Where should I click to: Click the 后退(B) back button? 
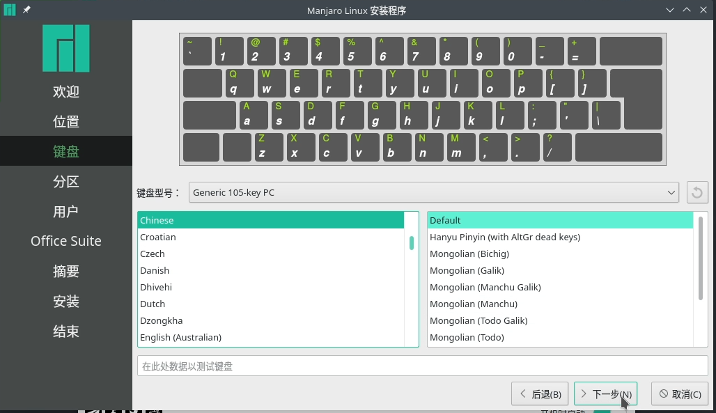pyautogui.click(x=540, y=393)
